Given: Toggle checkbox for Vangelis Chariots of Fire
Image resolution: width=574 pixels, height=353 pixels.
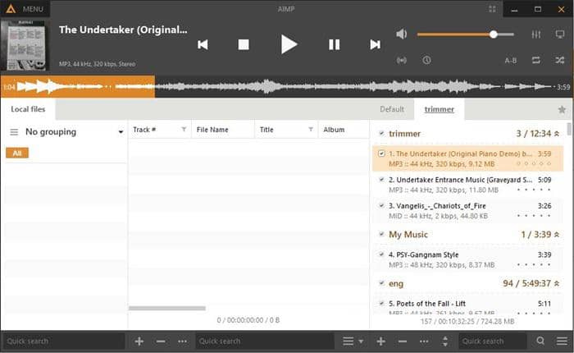Looking at the screenshot, I should [381, 205].
